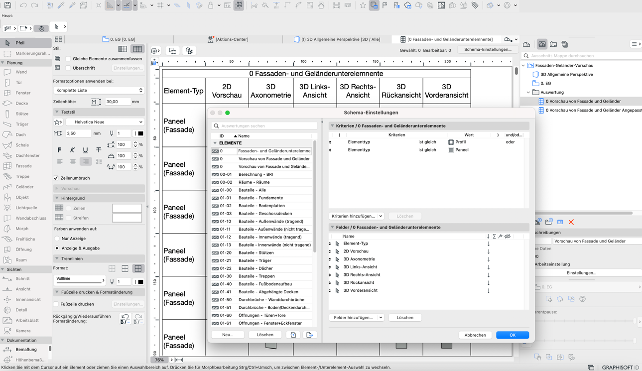This screenshot has height=371, width=642.
Task: Switch to Fassaden- und Geländerunterelemente tab
Action: (x=446, y=39)
